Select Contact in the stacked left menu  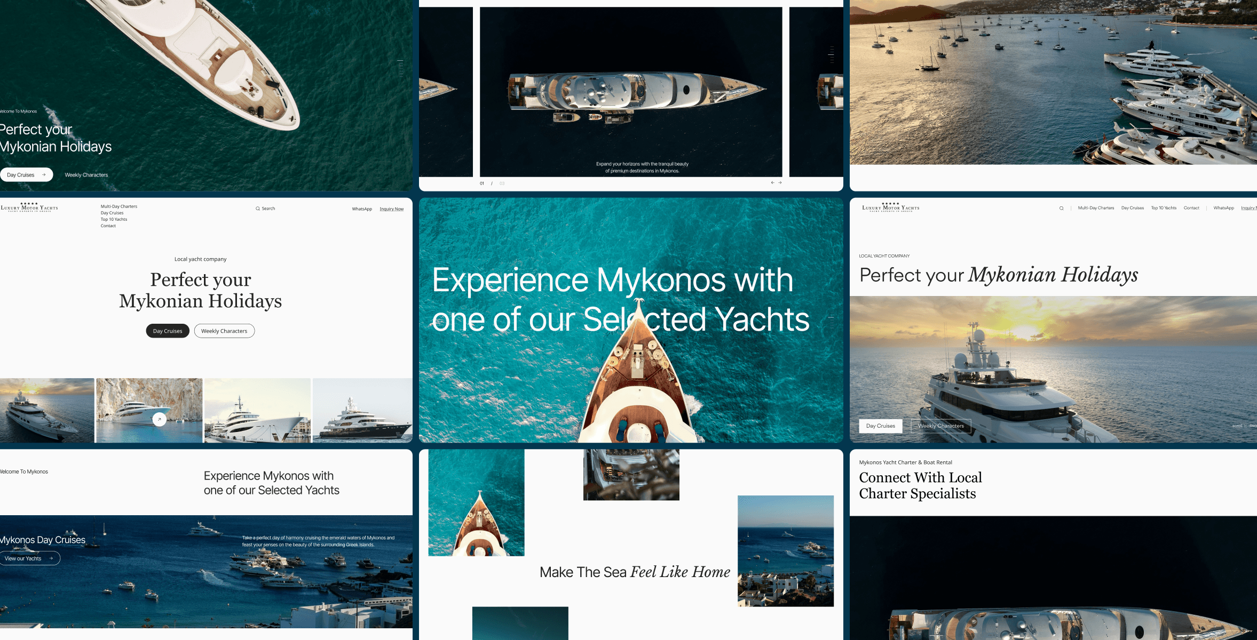point(108,226)
